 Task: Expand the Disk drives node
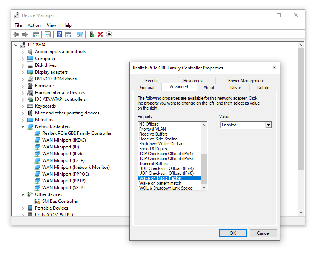(23, 66)
